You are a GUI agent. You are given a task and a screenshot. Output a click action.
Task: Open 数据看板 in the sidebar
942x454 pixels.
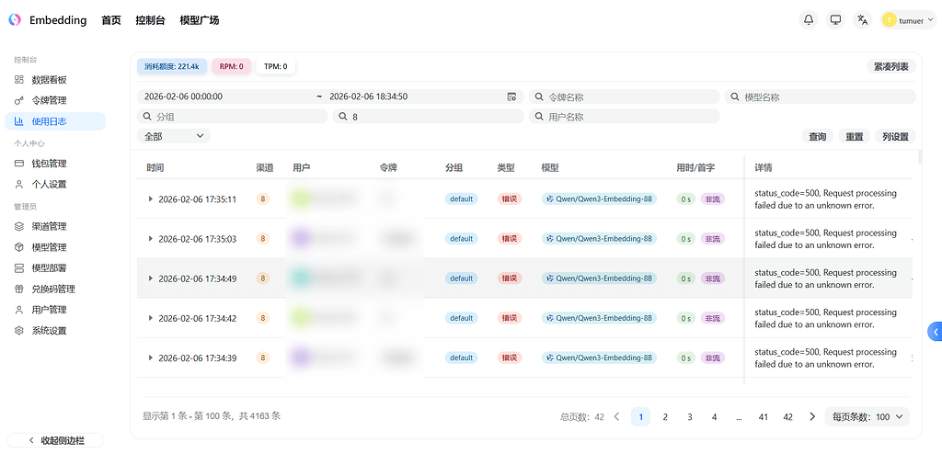pyautogui.click(x=55, y=80)
